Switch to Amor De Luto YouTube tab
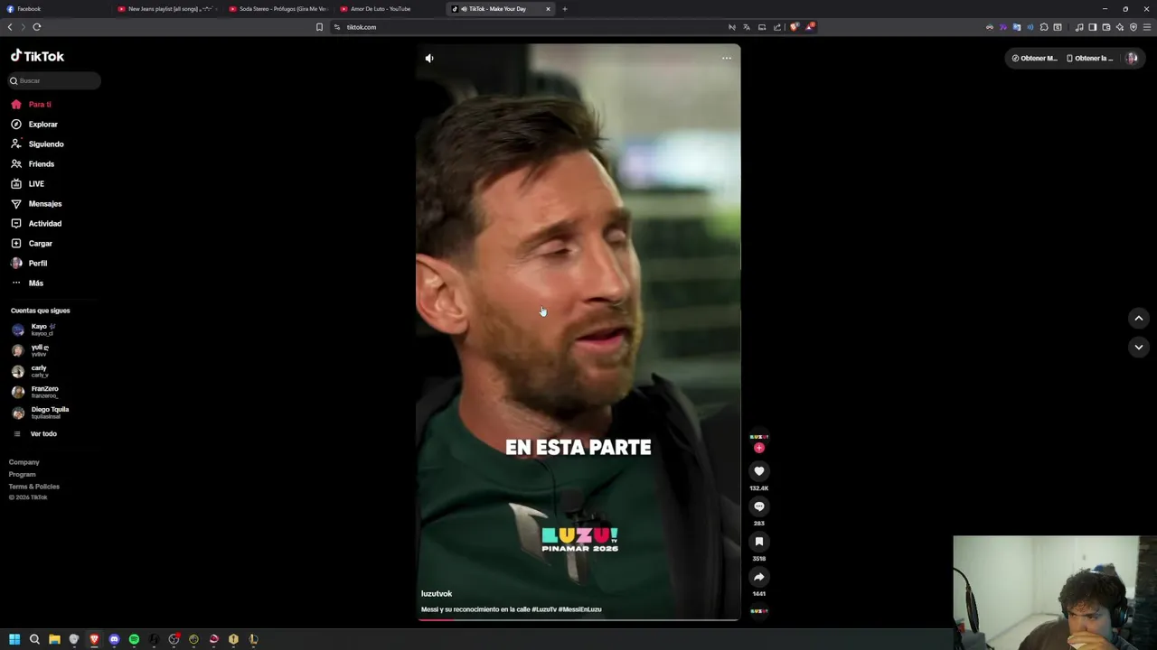 (x=390, y=9)
